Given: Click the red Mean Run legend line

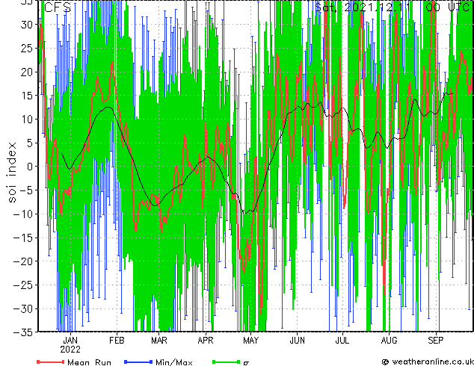Looking at the screenshot, I should pos(51,362).
